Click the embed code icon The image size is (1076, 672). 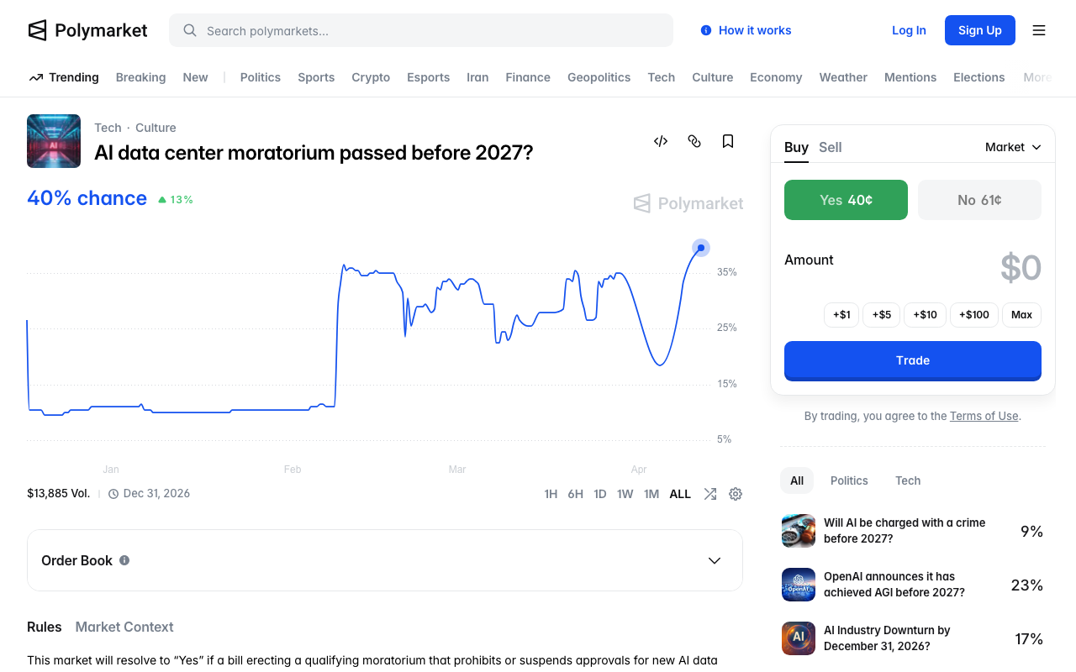click(661, 141)
